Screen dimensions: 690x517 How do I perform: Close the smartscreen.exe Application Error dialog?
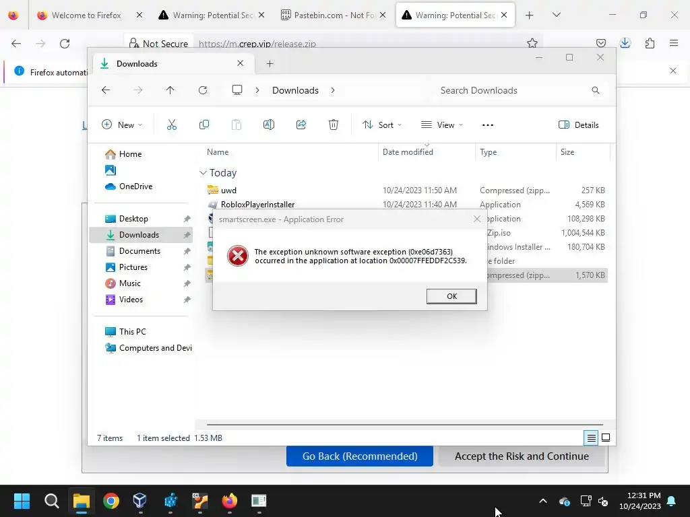477,219
